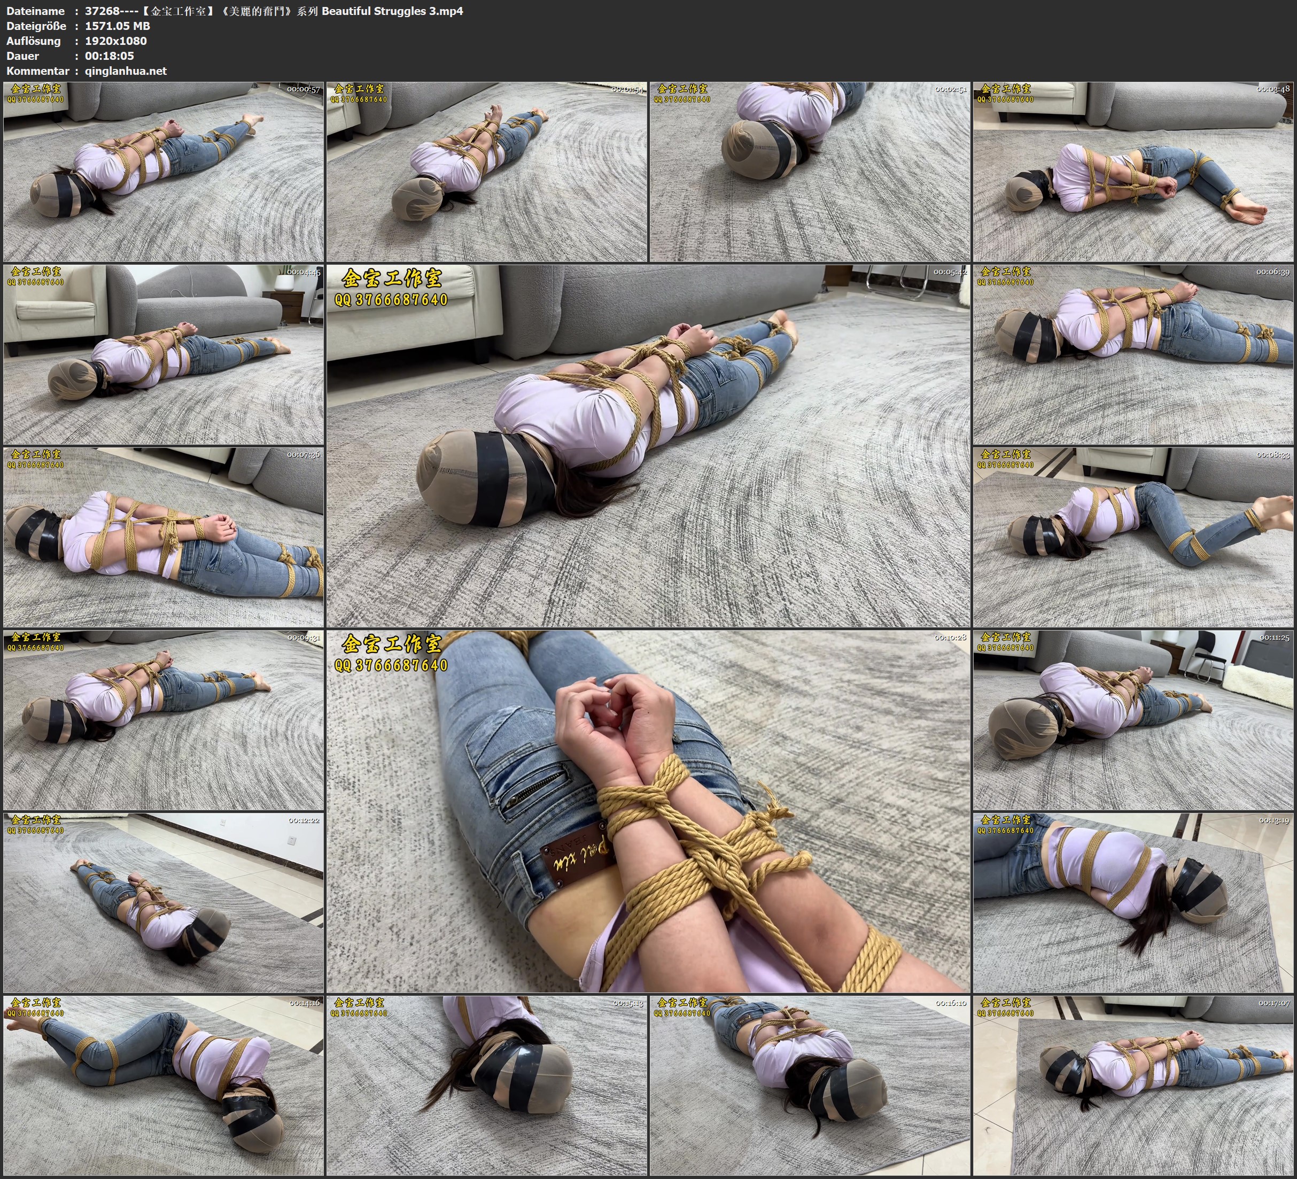Screen dimensions: 1297x1179
Task: Click the large 00:10:28 close-up frame
Action: click(x=648, y=811)
